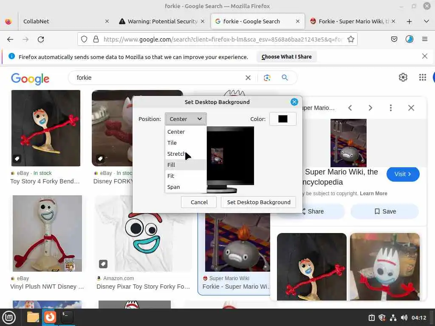
Task: Launch the Terminal from taskbar
Action: coord(67,317)
